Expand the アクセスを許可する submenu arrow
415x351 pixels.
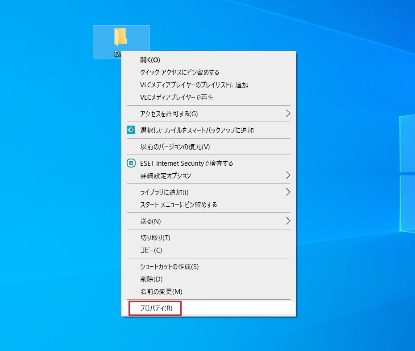(288, 114)
